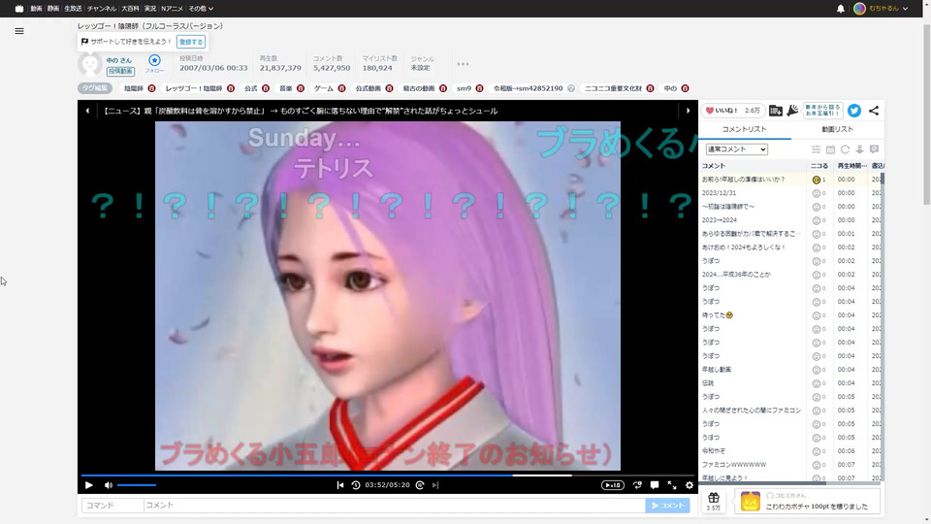
Task: Open the sm9 tag
Action: pyautogui.click(x=464, y=88)
